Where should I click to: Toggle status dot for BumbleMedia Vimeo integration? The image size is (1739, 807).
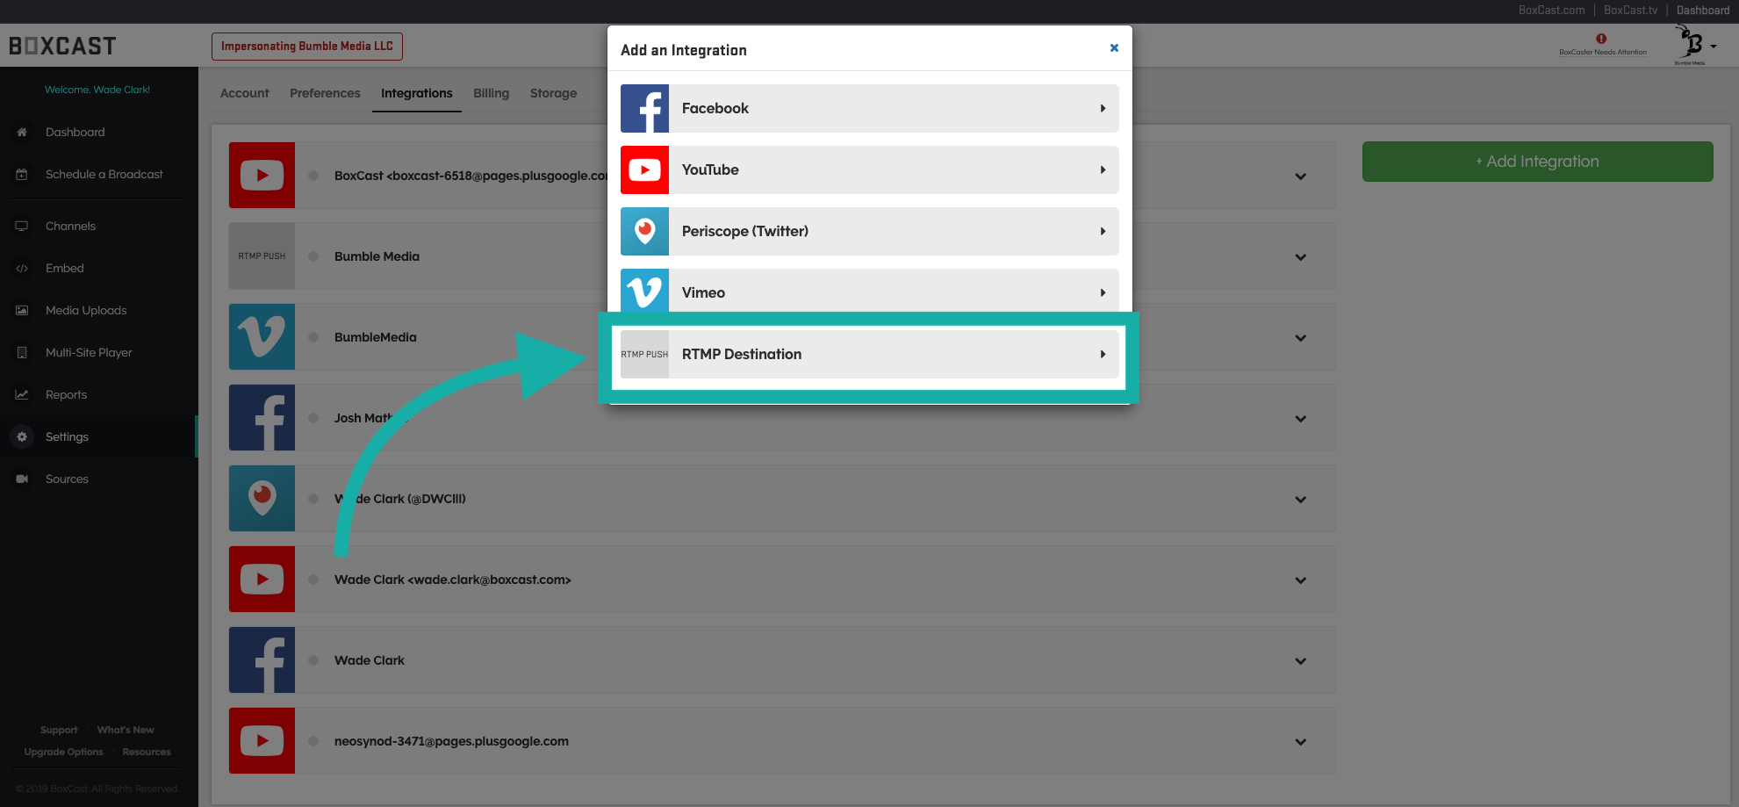pos(313,337)
